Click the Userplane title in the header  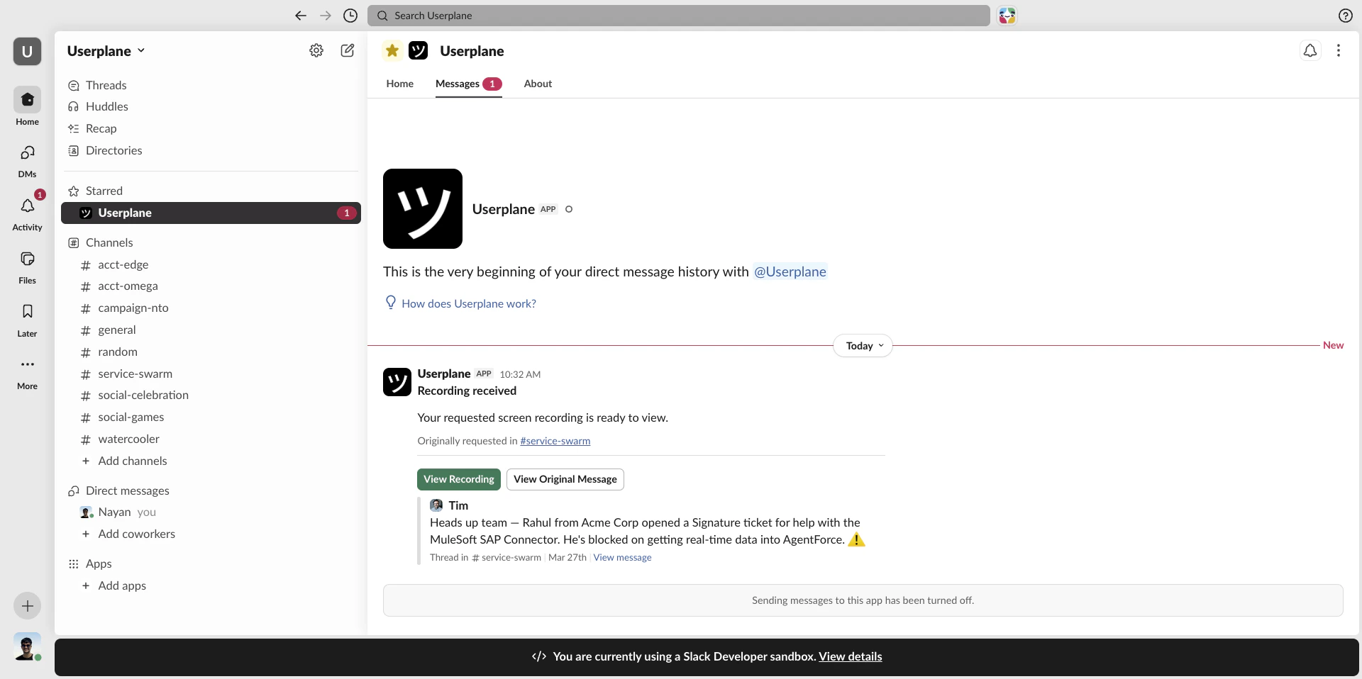[x=472, y=51]
